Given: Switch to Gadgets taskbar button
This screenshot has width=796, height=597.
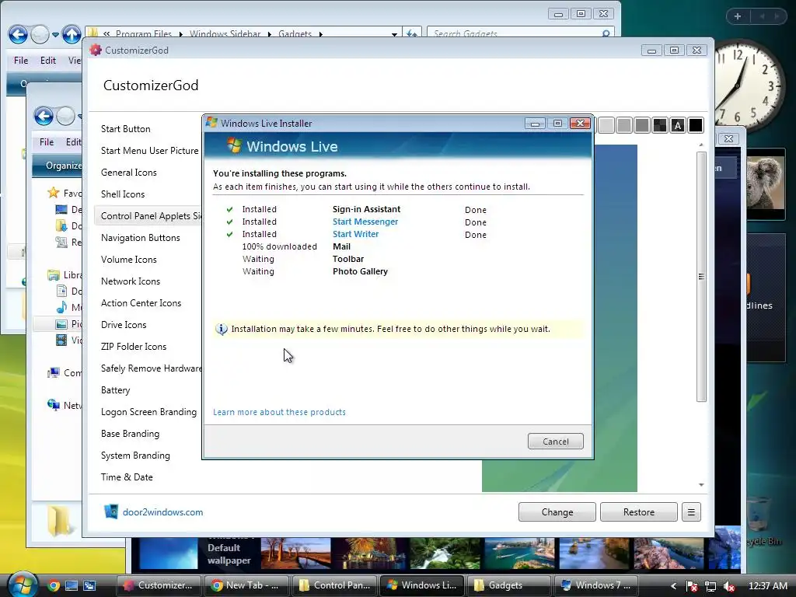Looking at the screenshot, I should pyautogui.click(x=508, y=585).
